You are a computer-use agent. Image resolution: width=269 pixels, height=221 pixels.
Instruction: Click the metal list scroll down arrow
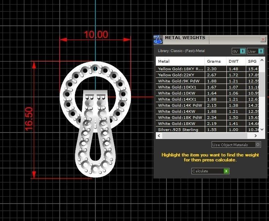tap(262, 129)
